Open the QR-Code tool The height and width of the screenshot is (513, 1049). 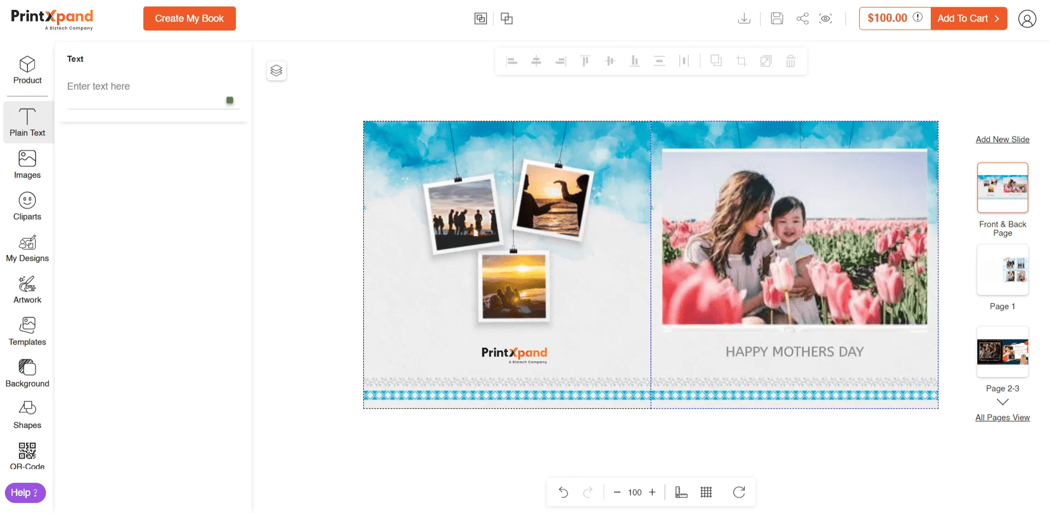point(27,456)
